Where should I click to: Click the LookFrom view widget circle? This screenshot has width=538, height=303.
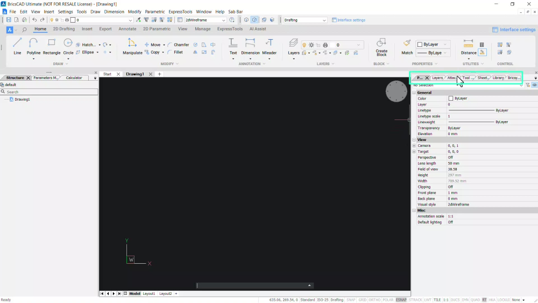pyautogui.click(x=397, y=91)
